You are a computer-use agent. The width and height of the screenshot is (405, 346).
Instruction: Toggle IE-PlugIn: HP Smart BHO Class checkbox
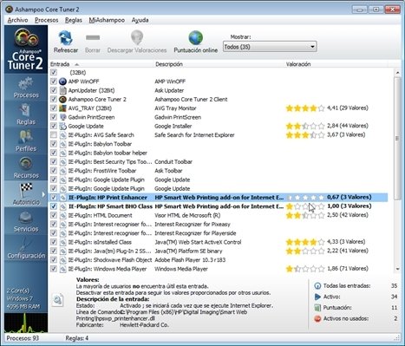tap(54, 206)
